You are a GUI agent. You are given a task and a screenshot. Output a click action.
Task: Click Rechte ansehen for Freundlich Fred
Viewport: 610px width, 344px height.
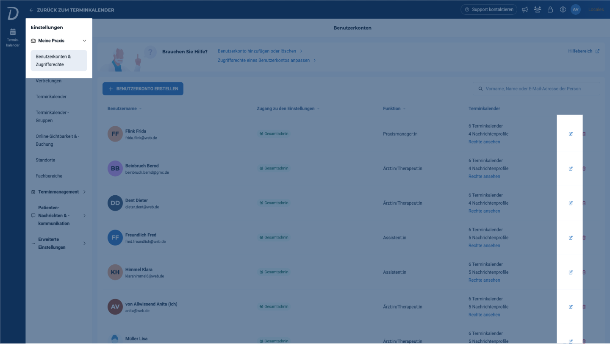coord(484,246)
